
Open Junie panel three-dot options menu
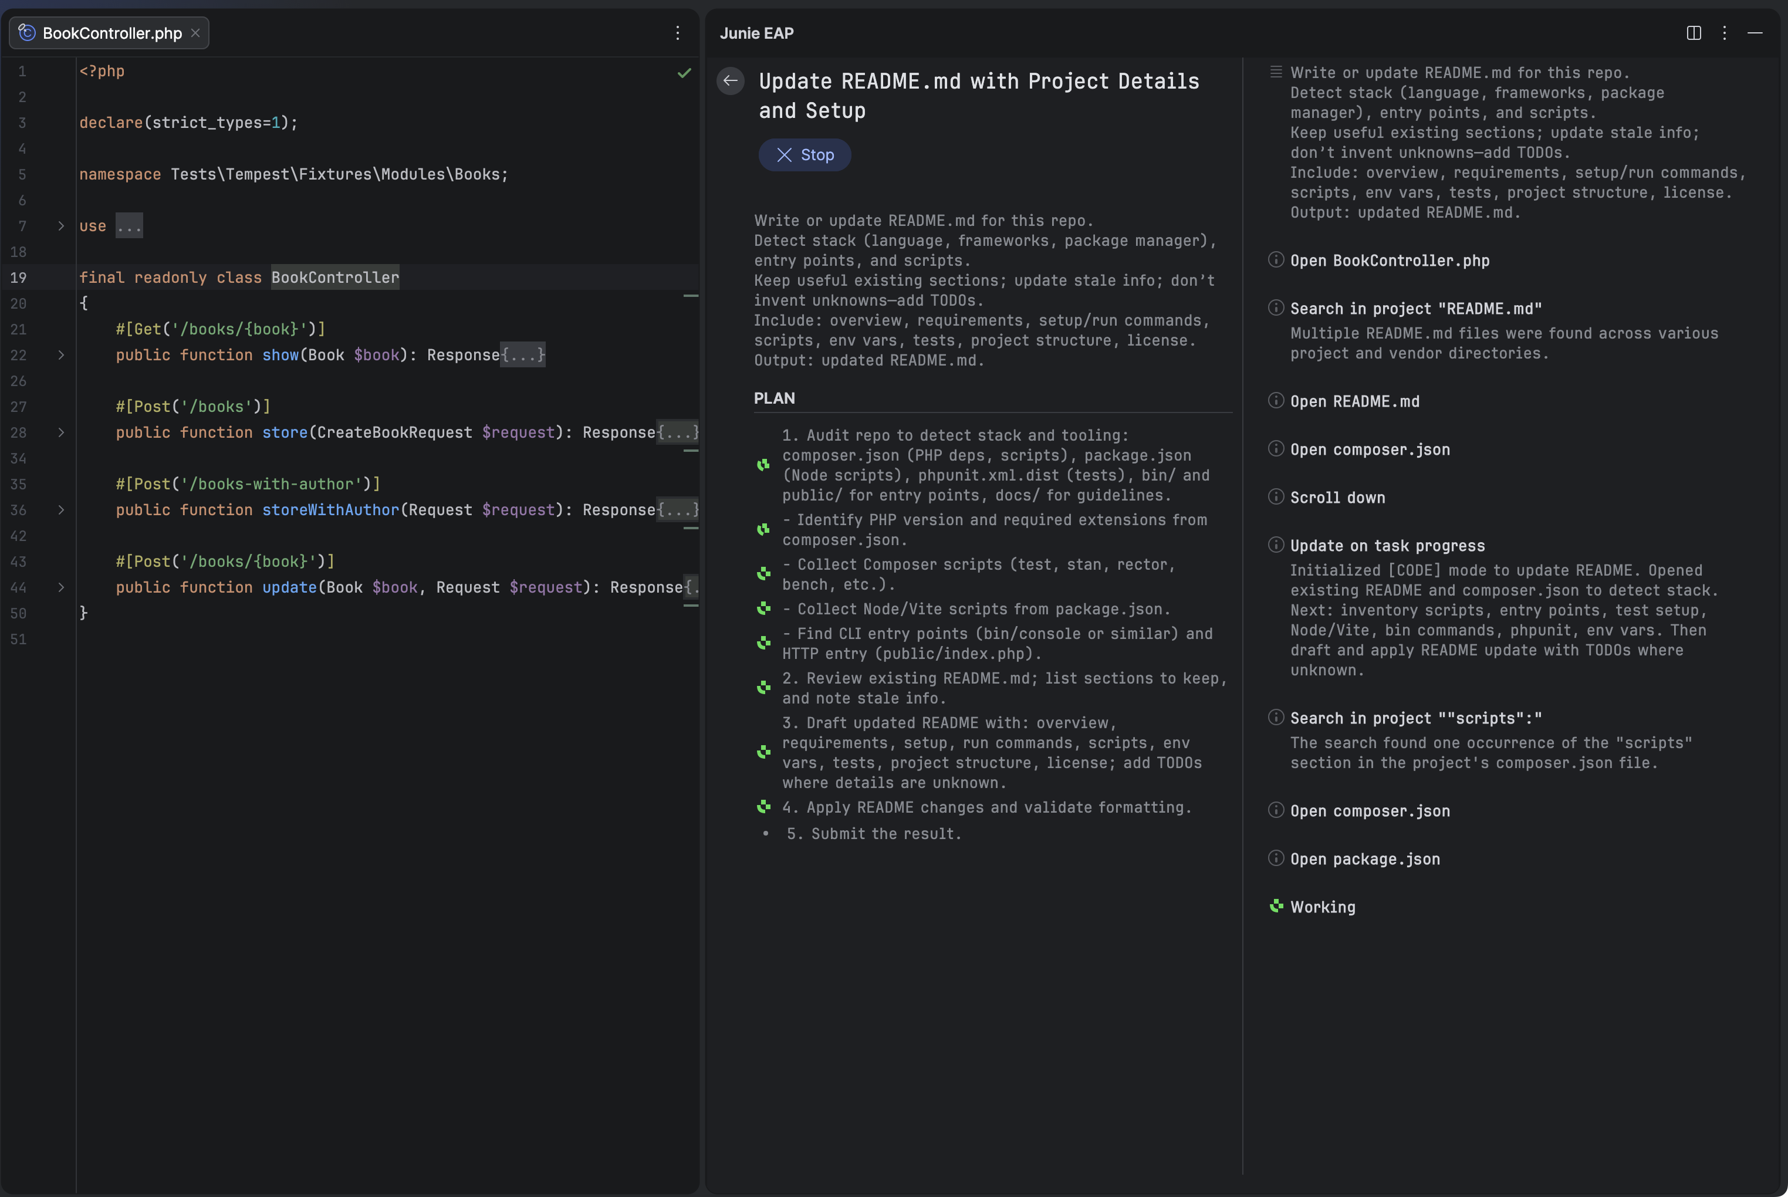pyautogui.click(x=1724, y=33)
